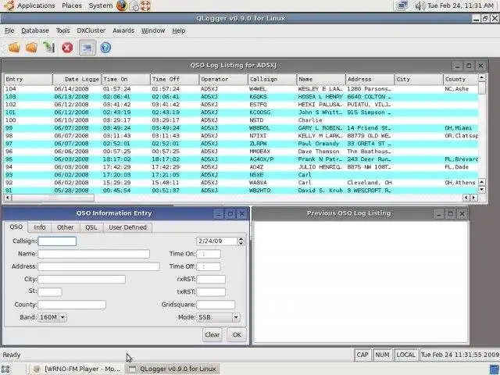500x375 pixels.
Task: Sort by the Operator column header
Action: point(223,79)
